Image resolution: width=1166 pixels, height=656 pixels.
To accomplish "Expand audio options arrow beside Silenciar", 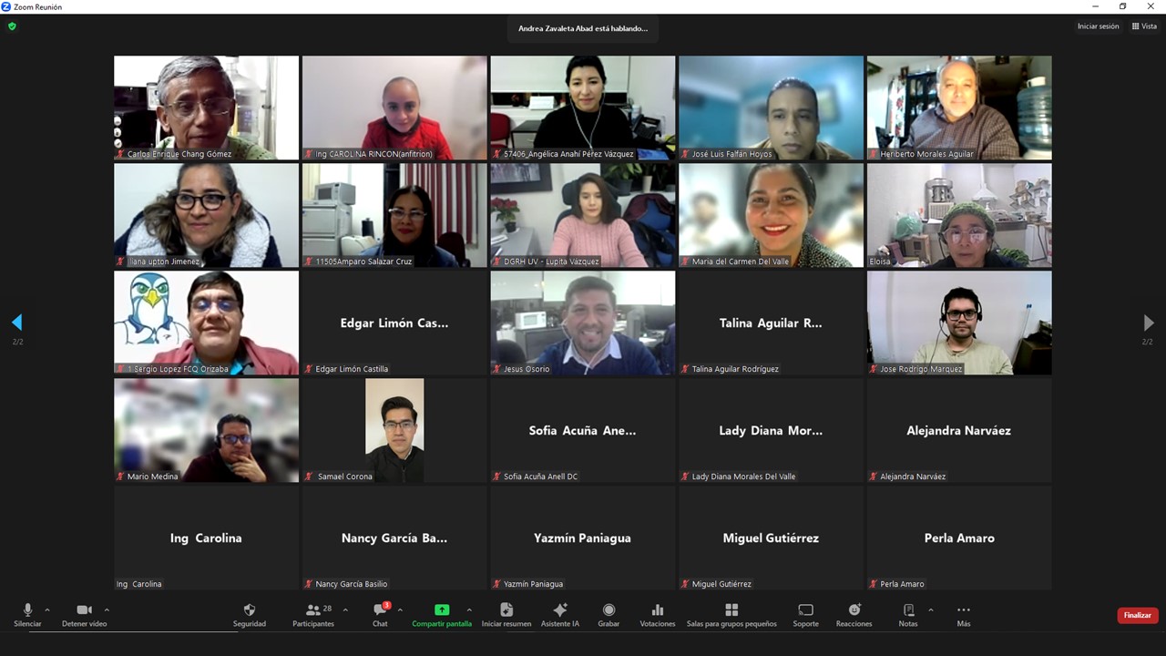I will 47,610.
